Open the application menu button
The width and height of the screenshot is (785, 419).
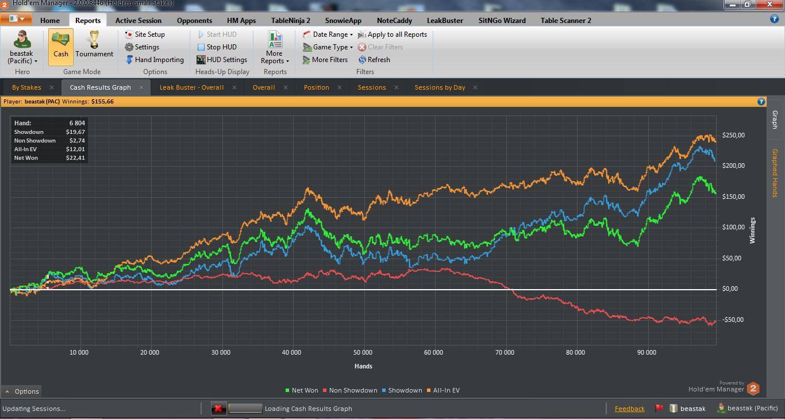pos(16,20)
